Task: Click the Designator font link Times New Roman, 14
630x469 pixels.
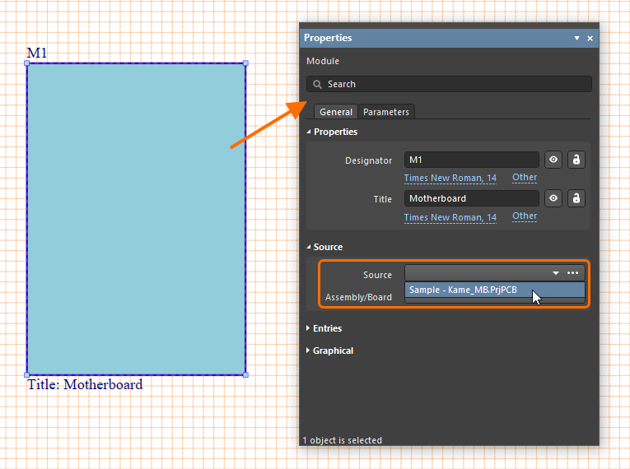Action: pos(450,178)
